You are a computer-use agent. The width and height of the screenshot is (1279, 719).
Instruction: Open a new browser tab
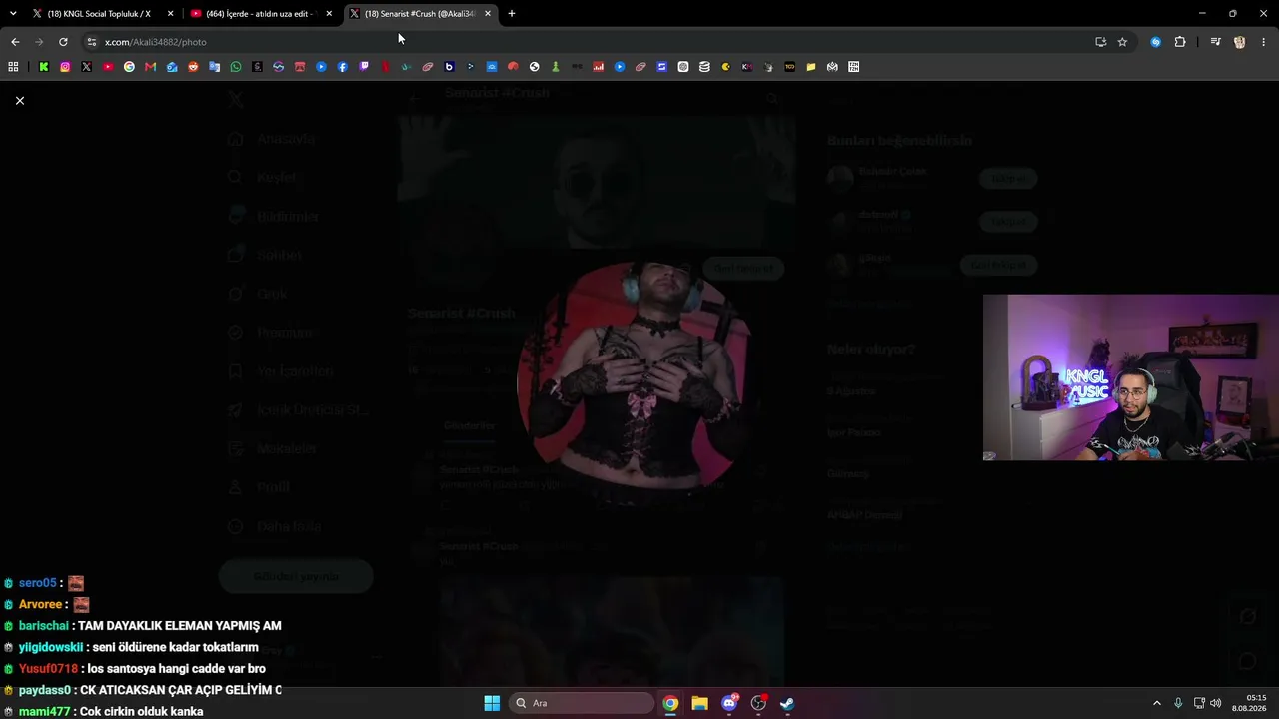point(512,14)
